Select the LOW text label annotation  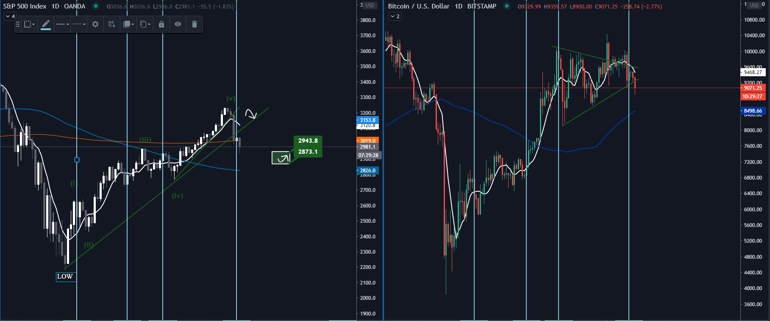[65, 277]
